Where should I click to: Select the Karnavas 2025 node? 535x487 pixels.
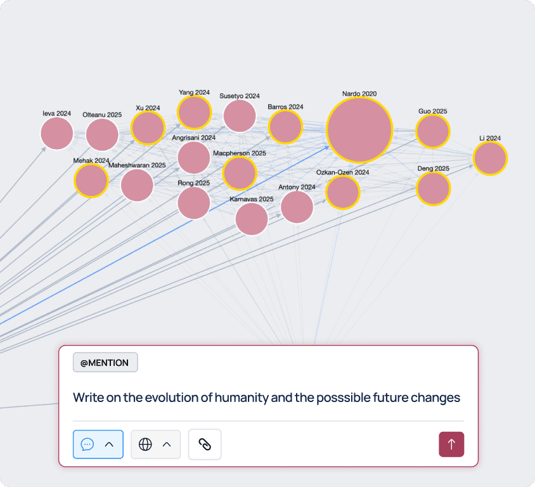(252, 219)
